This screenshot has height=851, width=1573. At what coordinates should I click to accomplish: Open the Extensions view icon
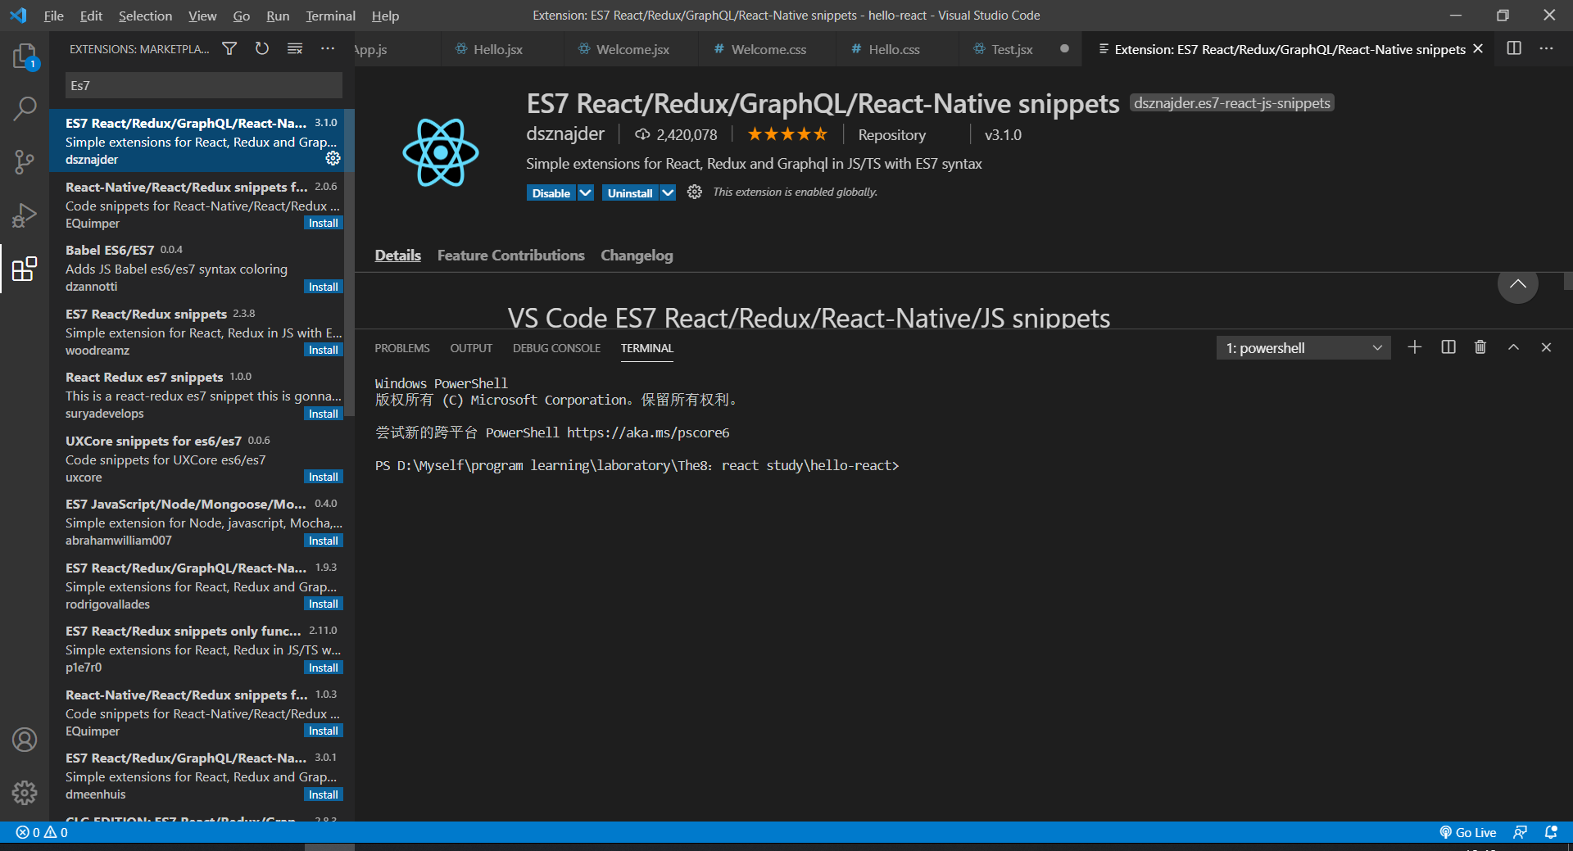[25, 269]
